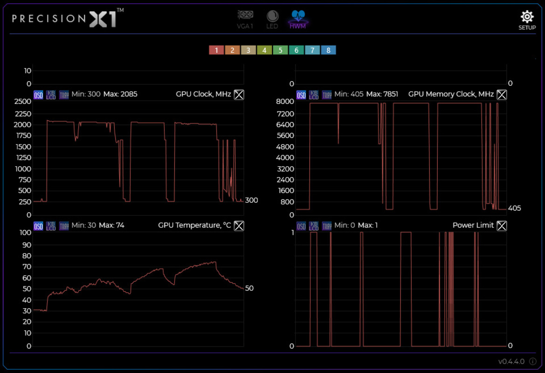The image size is (545, 373).
Task: Toggle OSD for GPU Clock graph
Action: 38,95
